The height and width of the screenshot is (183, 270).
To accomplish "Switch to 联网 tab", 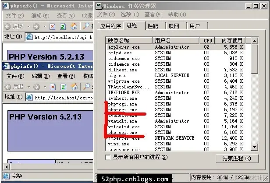I will pos(177,26).
